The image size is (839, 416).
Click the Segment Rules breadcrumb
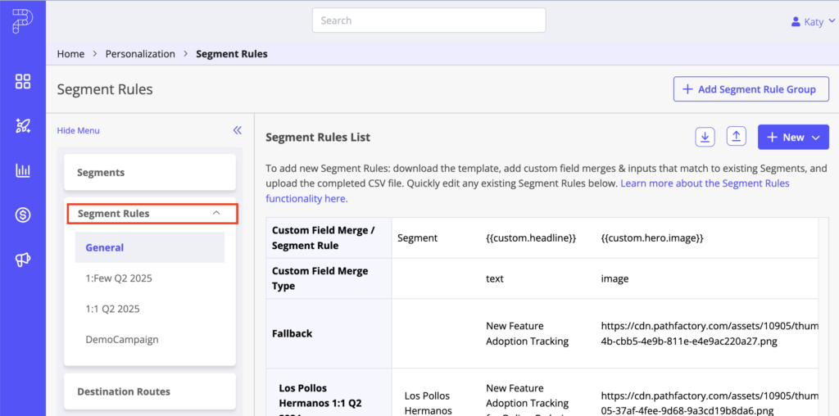(232, 54)
